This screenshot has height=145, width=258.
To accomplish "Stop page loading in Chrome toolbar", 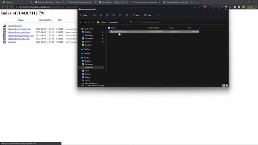I will click(12, 7).
